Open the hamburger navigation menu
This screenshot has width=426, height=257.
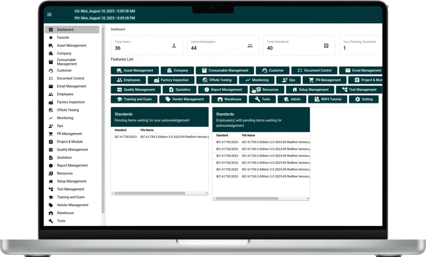pyautogui.click(x=49, y=15)
